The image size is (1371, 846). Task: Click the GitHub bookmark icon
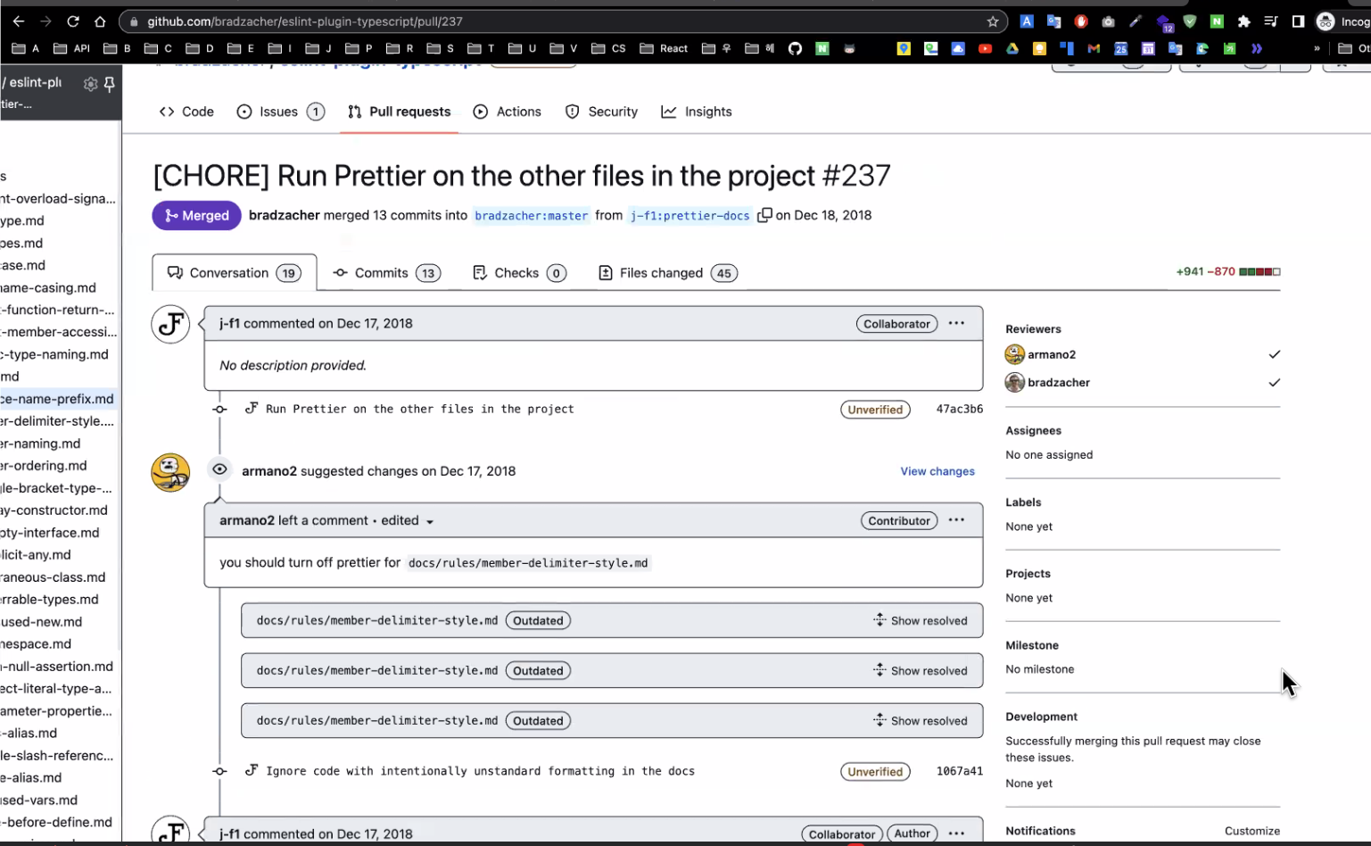point(795,48)
